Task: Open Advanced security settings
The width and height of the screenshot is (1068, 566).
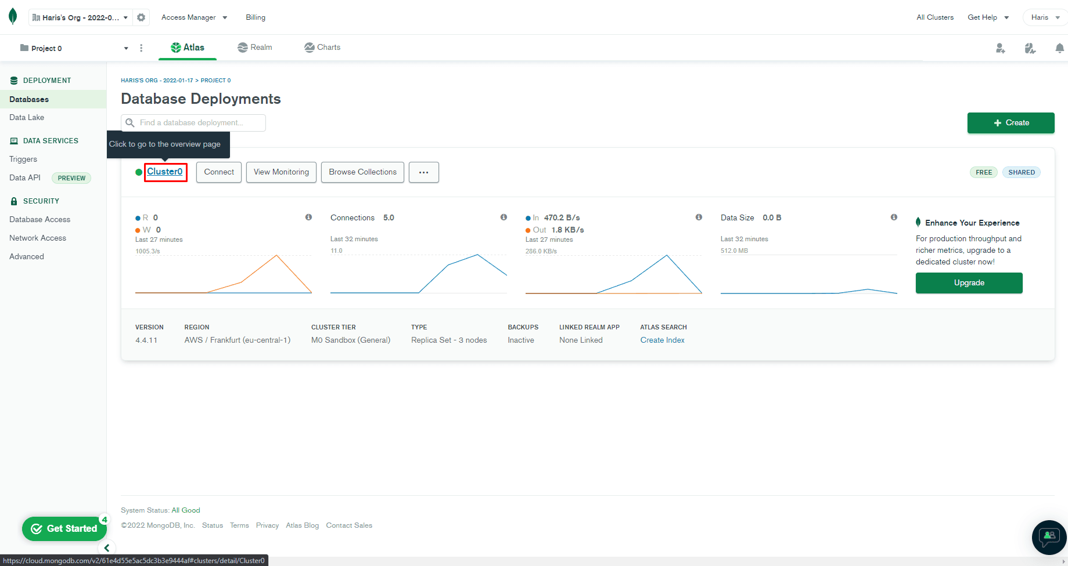Action: 27,256
